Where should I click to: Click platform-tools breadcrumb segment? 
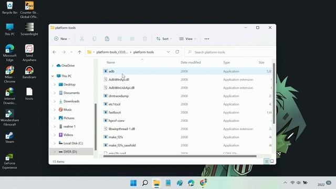[143, 52]
